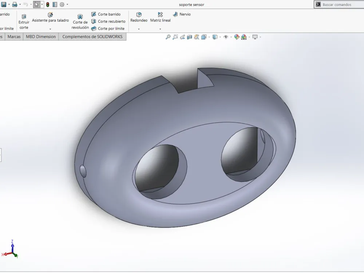This screenshot has width=364, height=273.
Task: Expand the Redondeo dropdown arrow
Action: (139, 29)
